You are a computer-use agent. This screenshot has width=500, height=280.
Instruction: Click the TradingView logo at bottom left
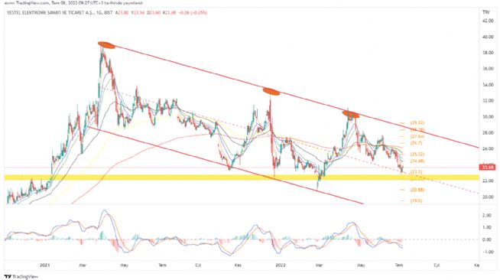pyautogui.click(x=21, y=276)
